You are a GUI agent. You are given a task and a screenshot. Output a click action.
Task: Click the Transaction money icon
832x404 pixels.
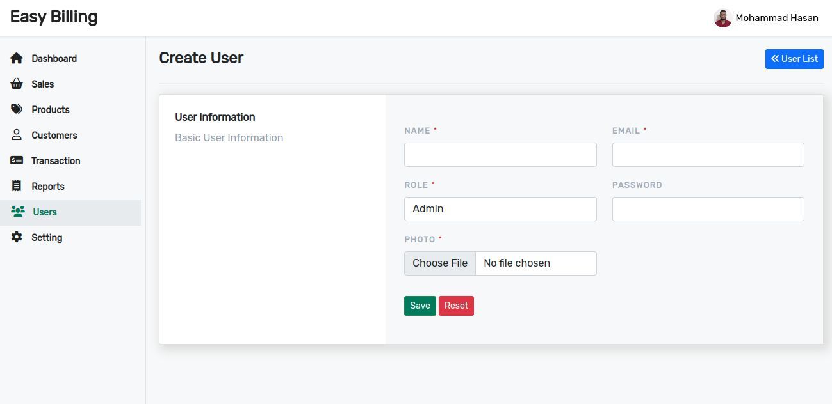(17, 160)
